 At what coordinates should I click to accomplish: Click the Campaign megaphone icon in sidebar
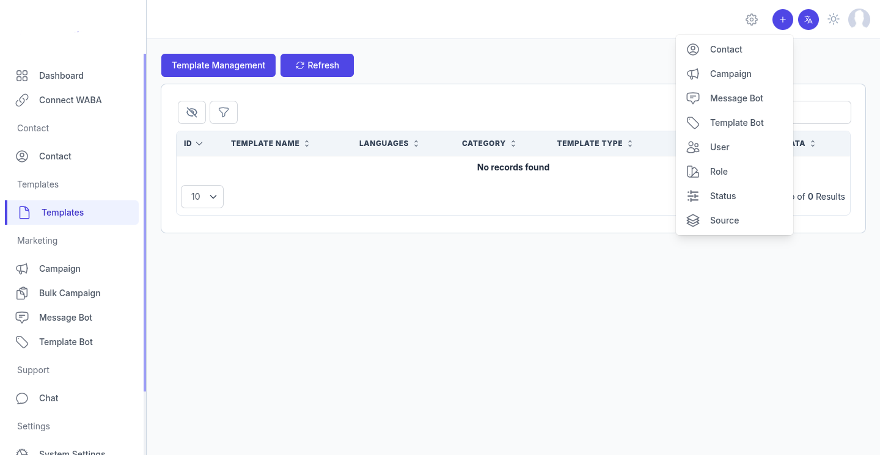pos(22,269)
